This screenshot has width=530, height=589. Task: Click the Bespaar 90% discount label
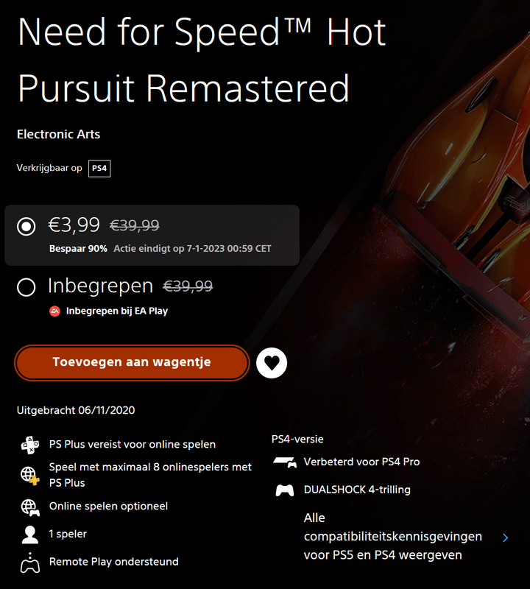click(x=78, y=249)
